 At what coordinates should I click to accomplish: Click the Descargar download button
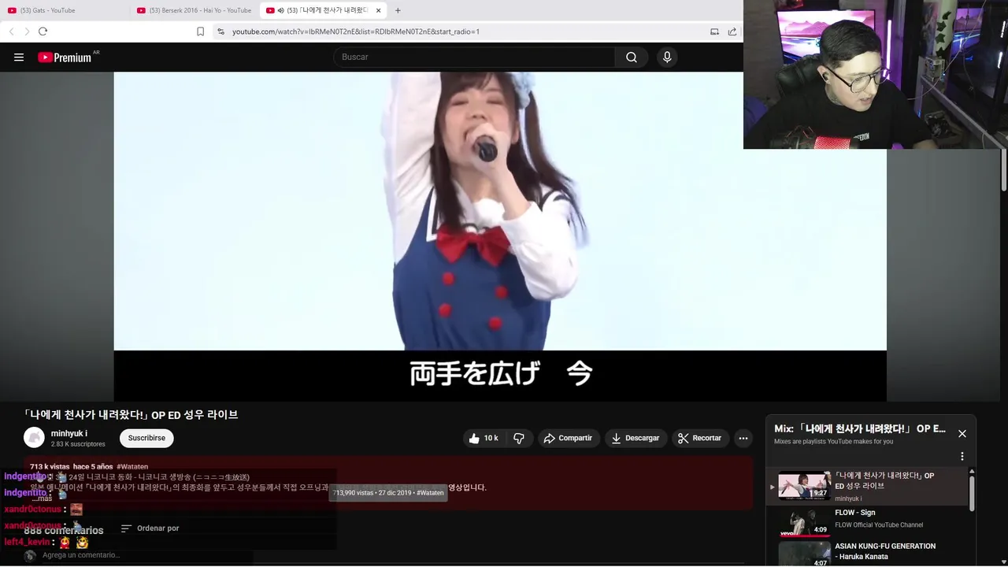click(x=636, y=438)
